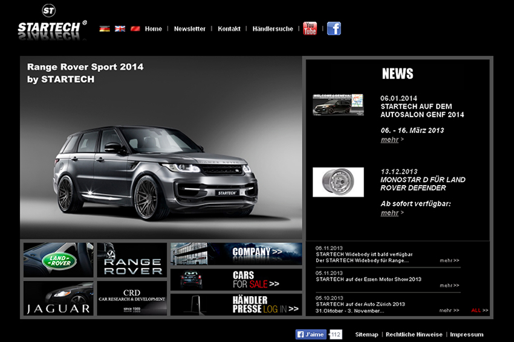Click the Range Rover Sport 2014 hero image

pos(161,147)
